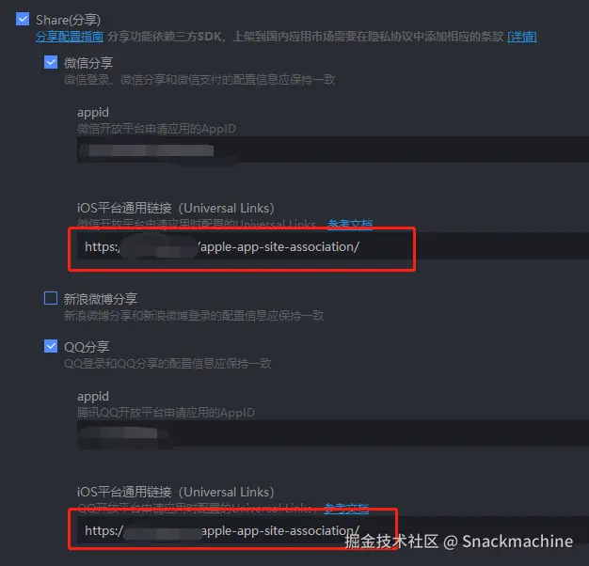Viewport: 589px width, 566px height.
Task: Click the [详情] privacy details link
Action: pos(522,37)
